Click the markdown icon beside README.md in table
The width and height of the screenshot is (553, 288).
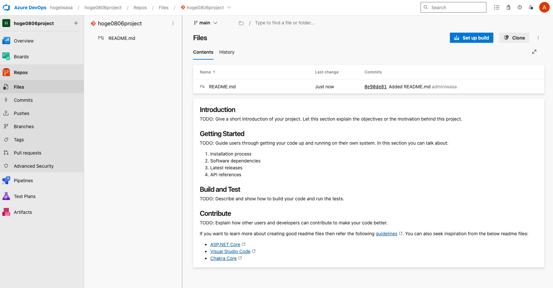pos(202,87)
